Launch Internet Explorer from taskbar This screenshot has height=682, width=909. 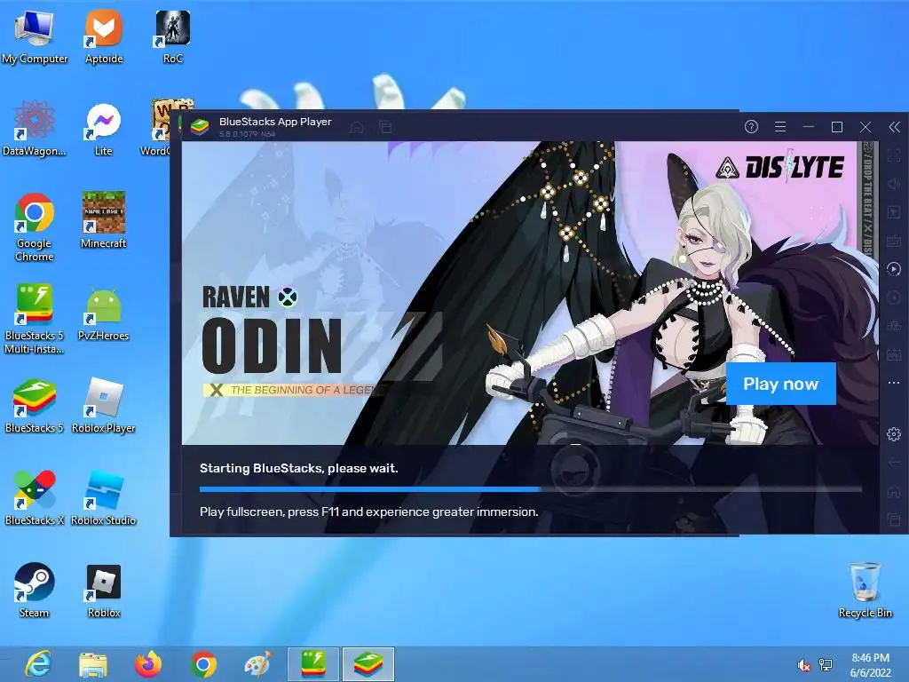tap(38, 664)
